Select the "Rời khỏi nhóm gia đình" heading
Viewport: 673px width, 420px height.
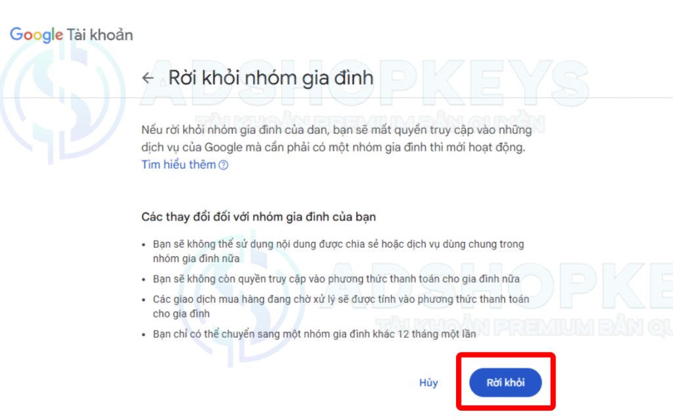coord(270,78)
